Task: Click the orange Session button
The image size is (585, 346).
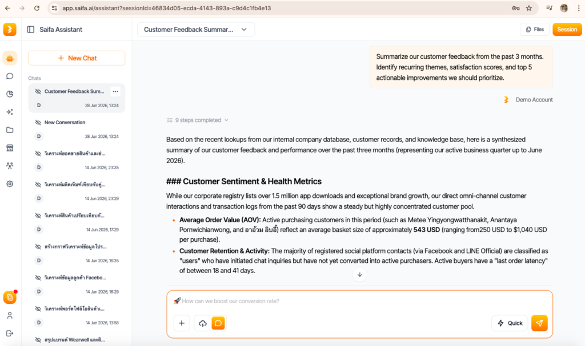Action: (x=567, y=30)
